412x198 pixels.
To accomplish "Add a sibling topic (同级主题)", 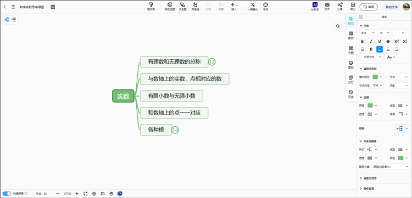I will (x=170, y=7).
